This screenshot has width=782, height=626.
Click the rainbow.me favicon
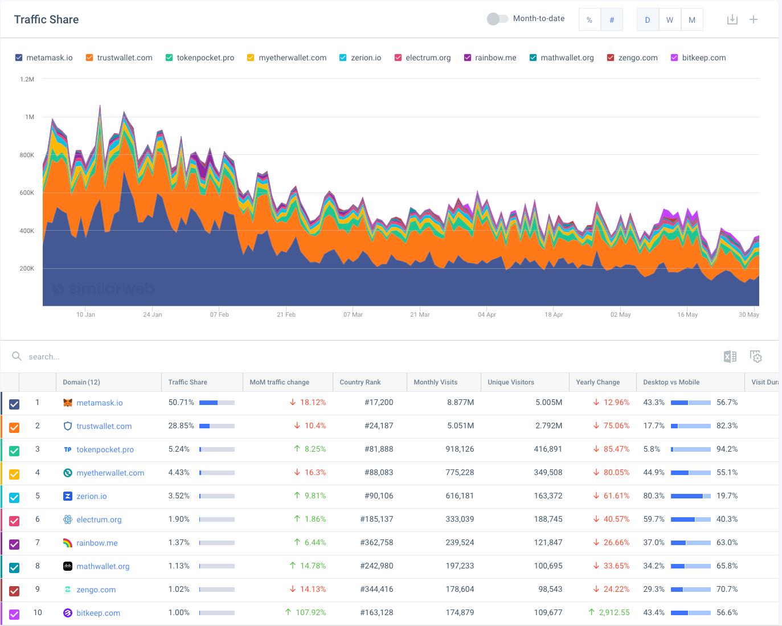68,543
